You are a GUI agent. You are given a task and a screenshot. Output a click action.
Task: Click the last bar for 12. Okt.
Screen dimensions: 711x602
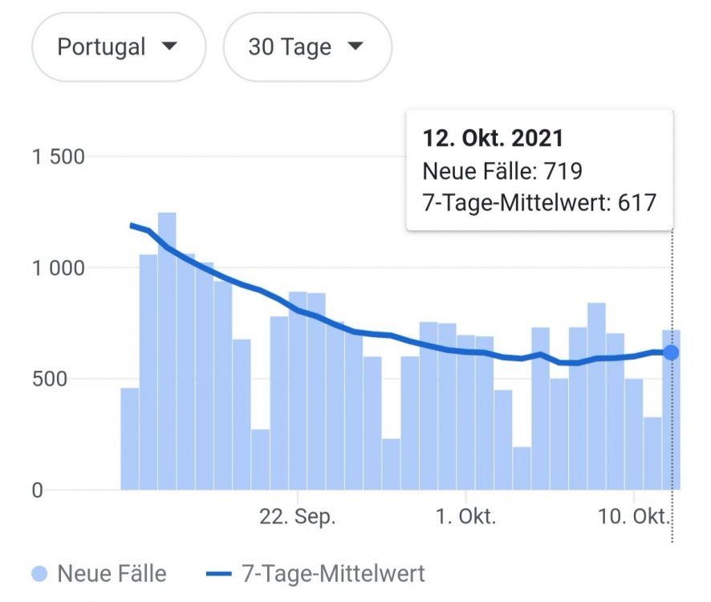pyautogui.click(x=671, y=409)
